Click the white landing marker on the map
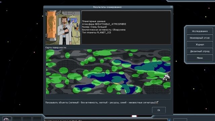Viewport: 215px width, 121px height. click(x=167, y=77)
